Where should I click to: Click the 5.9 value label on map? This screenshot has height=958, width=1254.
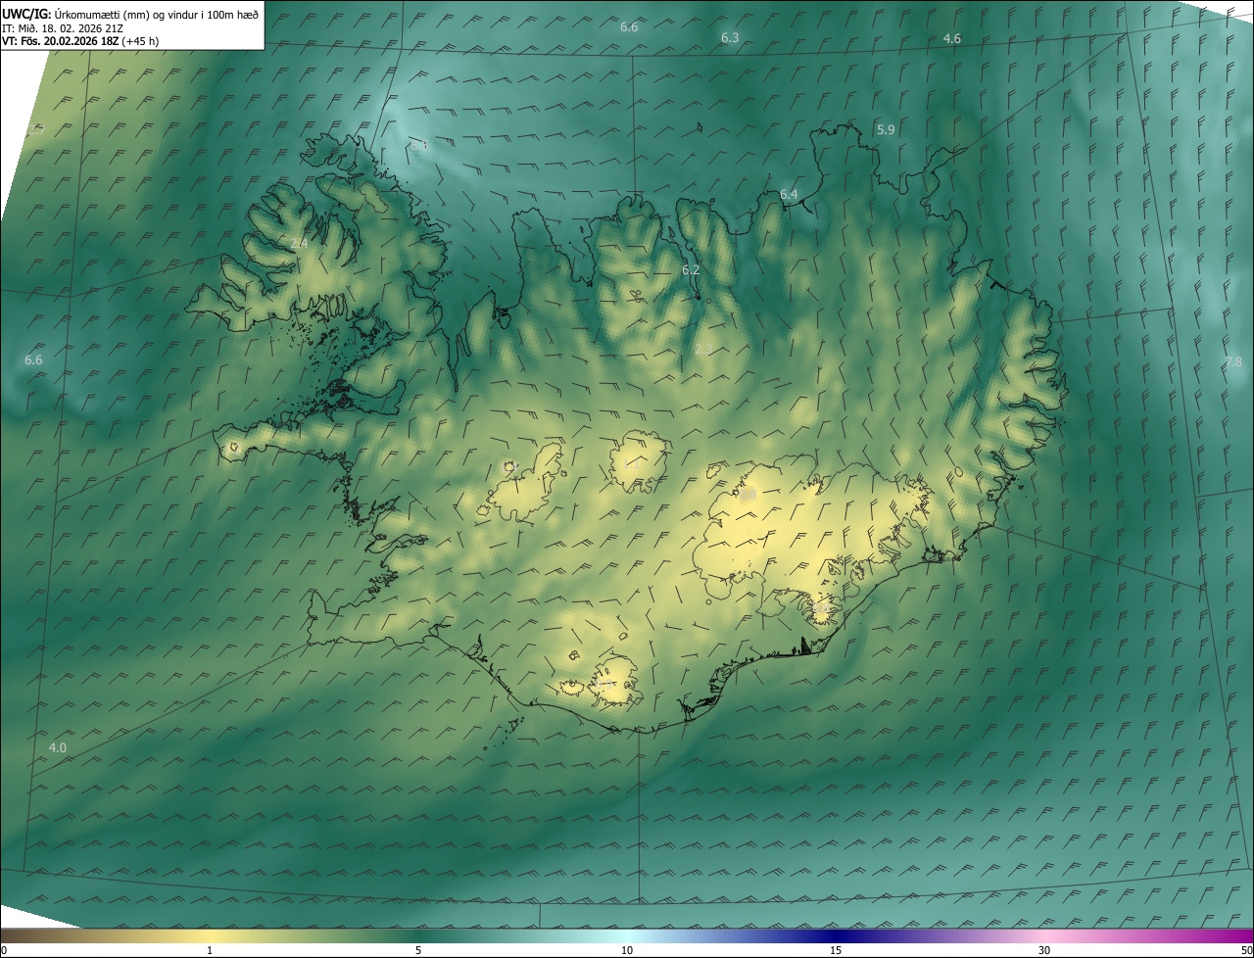(886, 129)
